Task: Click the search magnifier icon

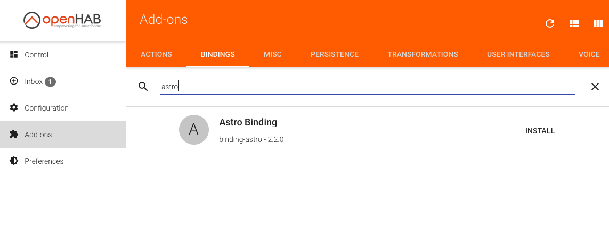Action: (x=143, y=87)
